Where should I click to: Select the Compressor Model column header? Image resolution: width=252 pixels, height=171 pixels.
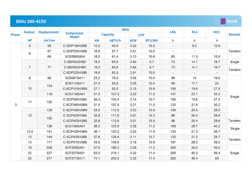74,35
